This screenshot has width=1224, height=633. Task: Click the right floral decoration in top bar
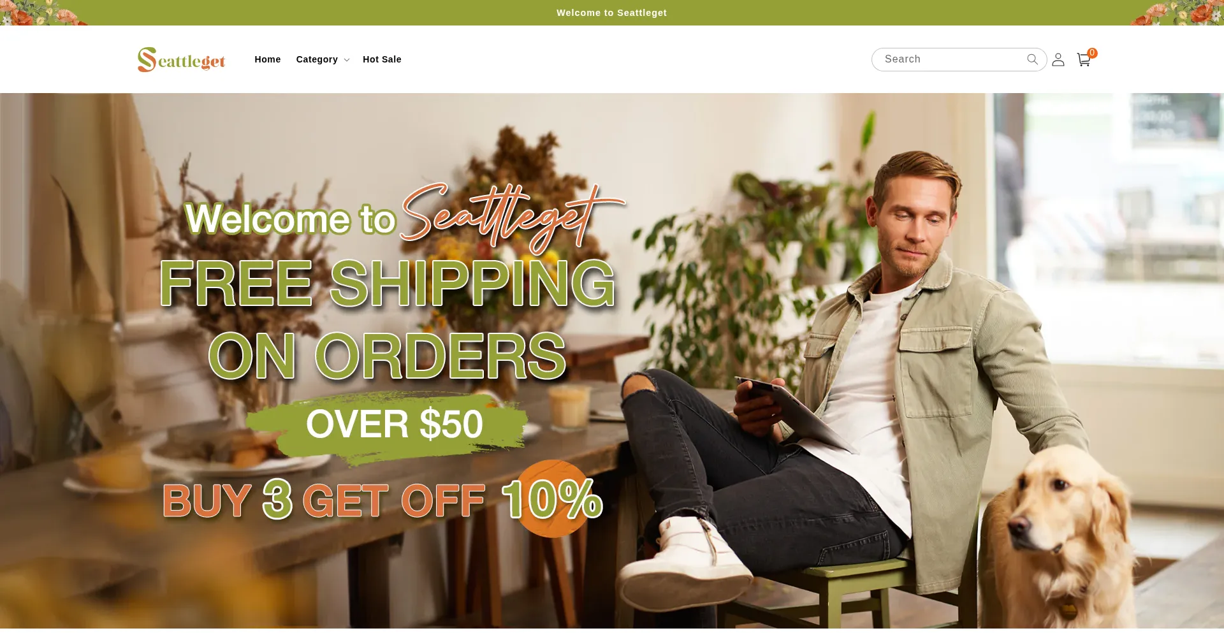tap(1177, 13)
